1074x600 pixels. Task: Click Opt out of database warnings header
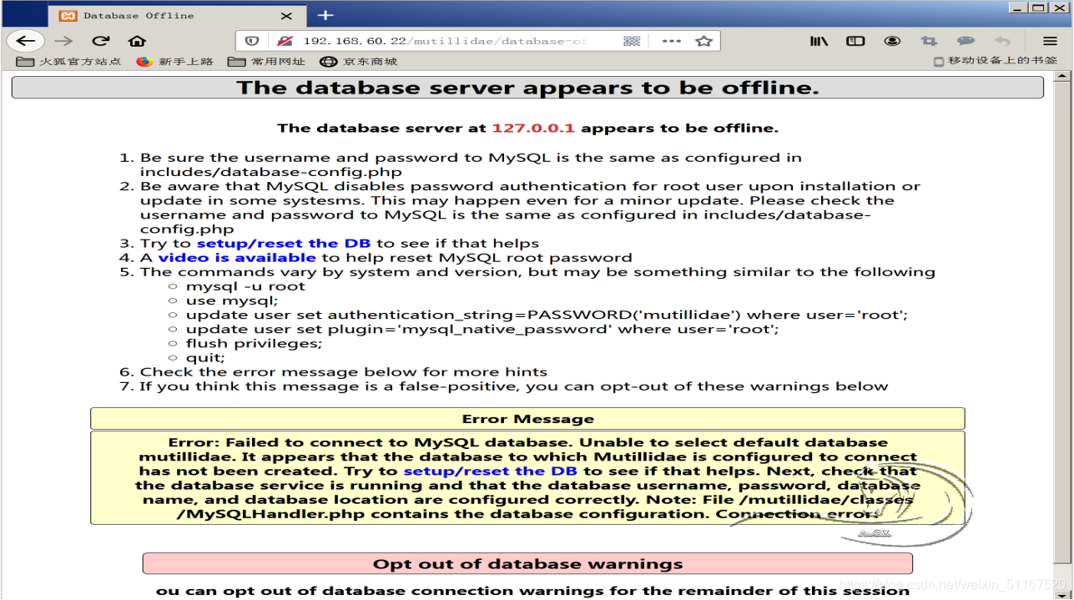[x=527, y=564]
